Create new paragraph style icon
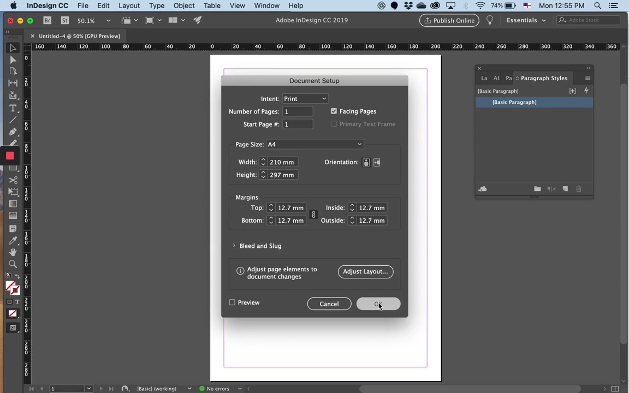The width and height of the screenshot is (629, 393). tap(565, 189)
